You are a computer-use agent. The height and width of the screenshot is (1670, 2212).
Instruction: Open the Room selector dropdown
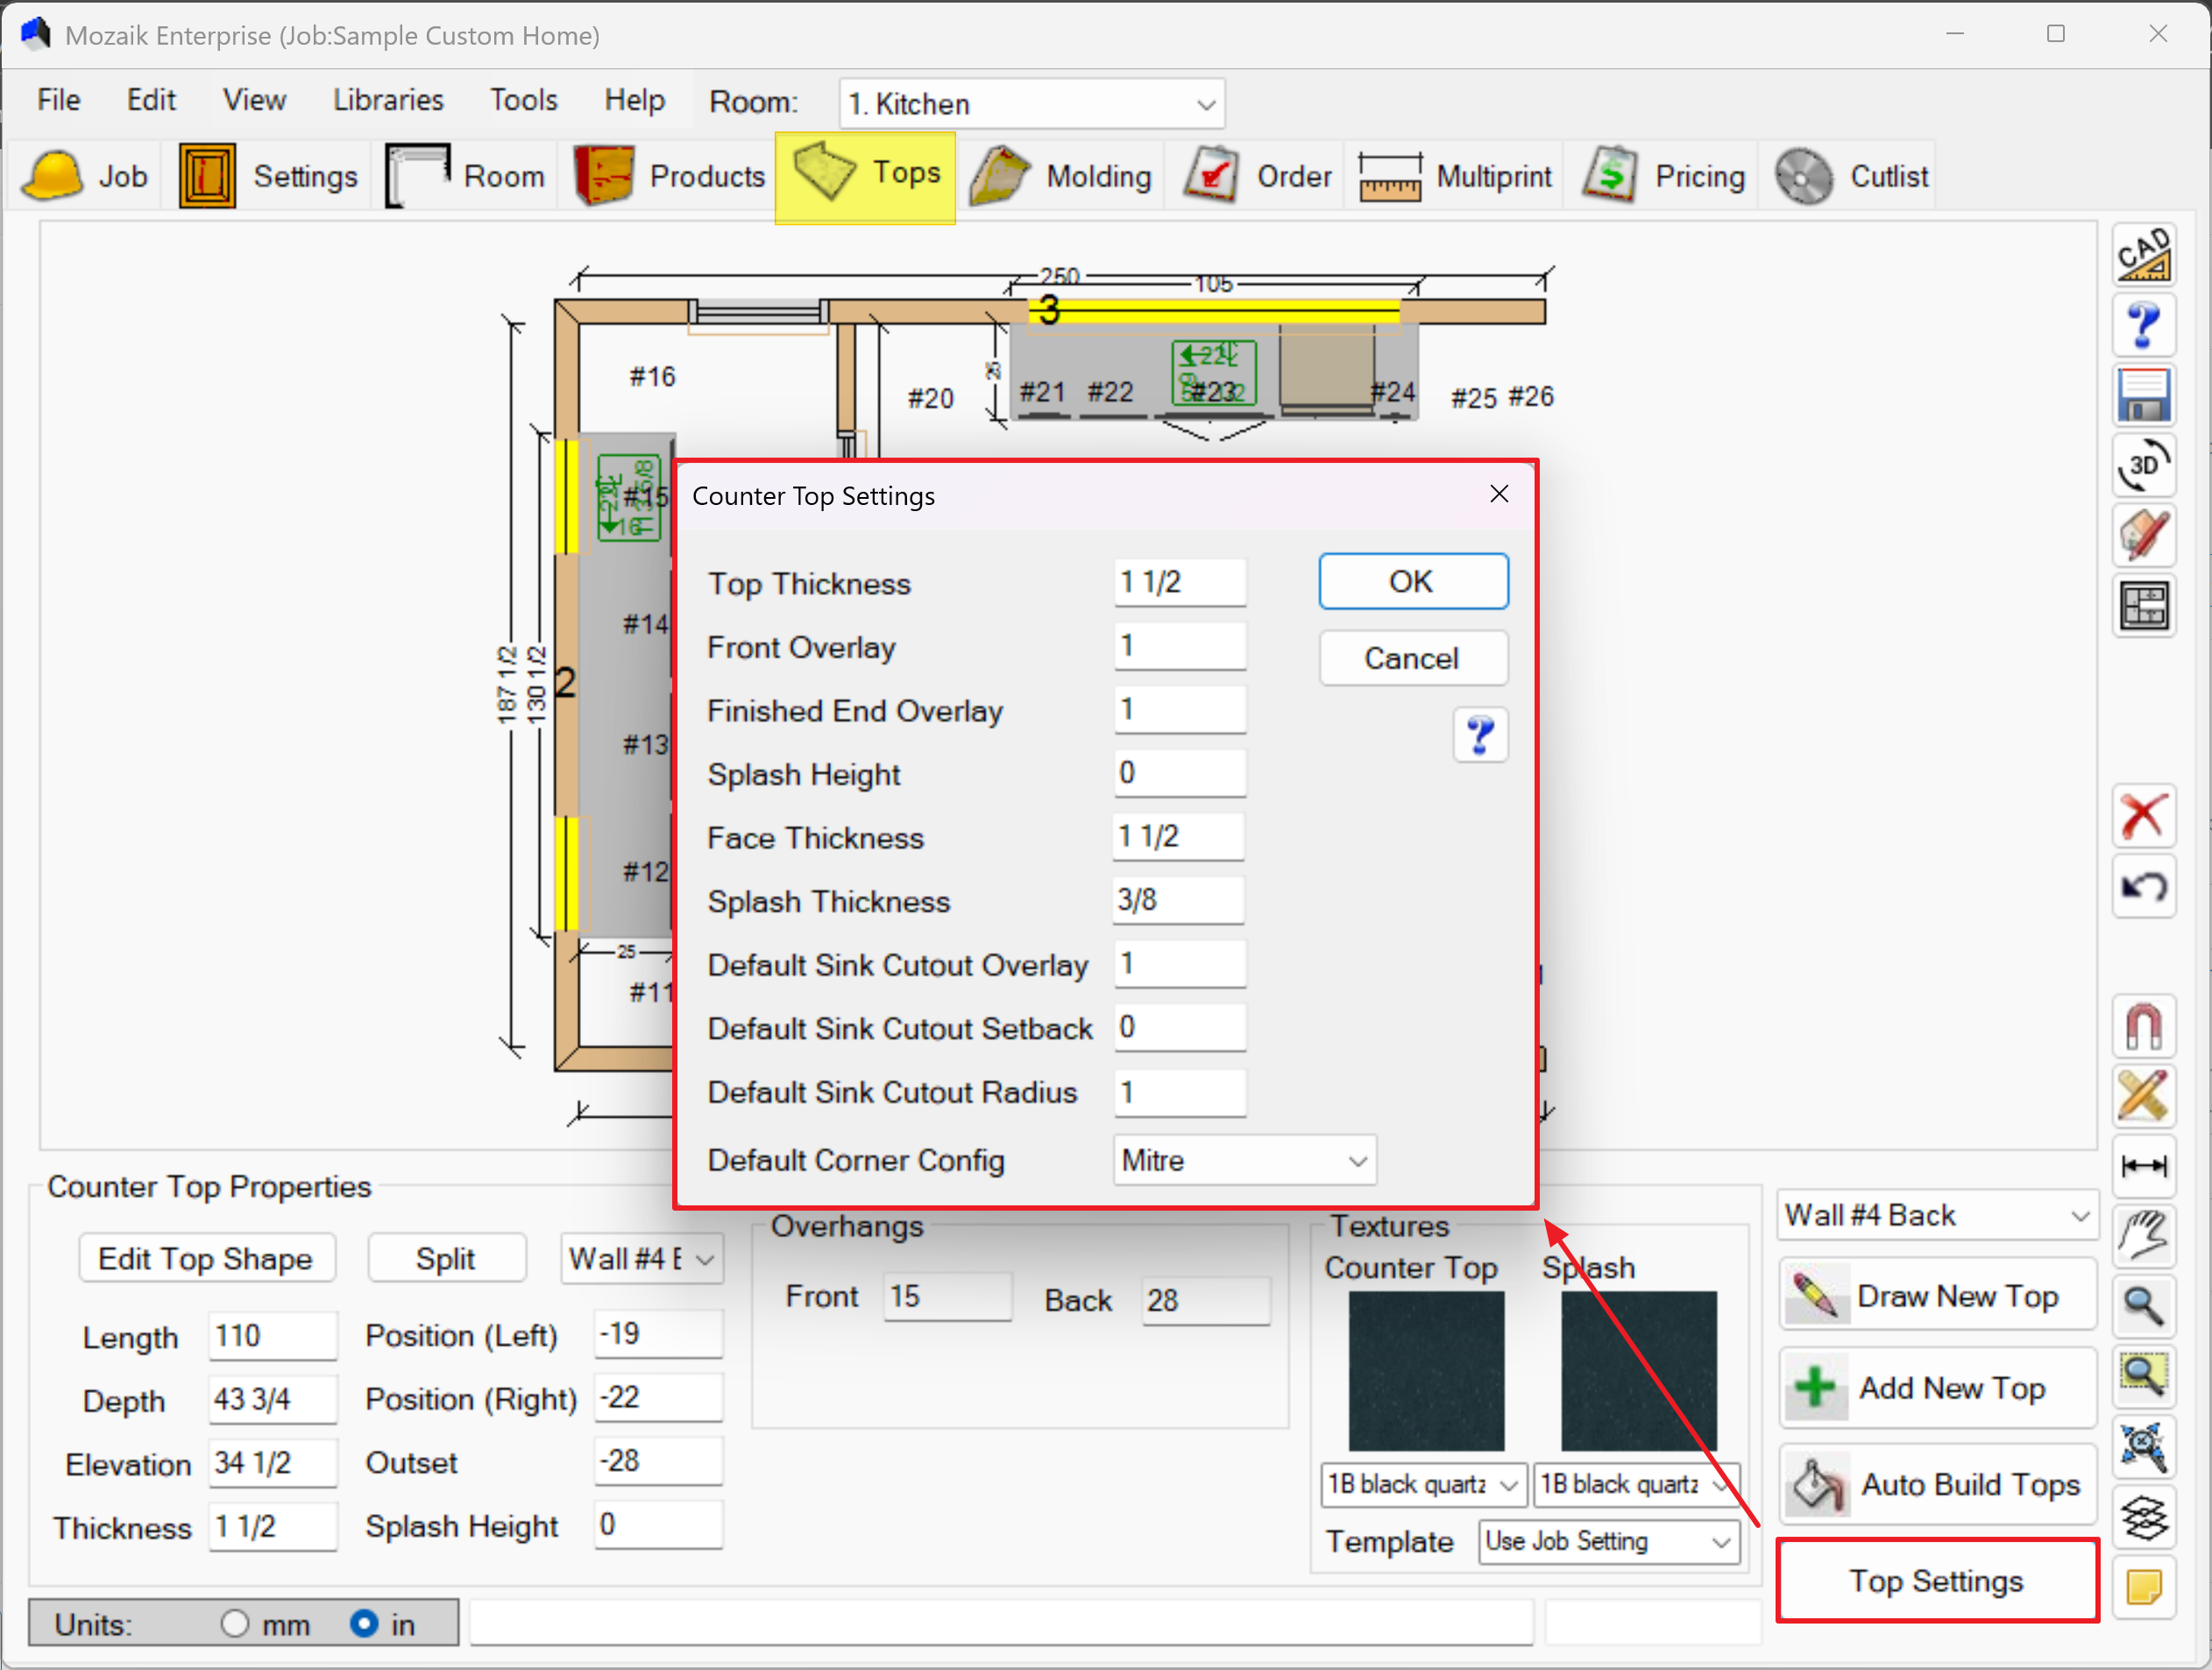pos(1032,104)
